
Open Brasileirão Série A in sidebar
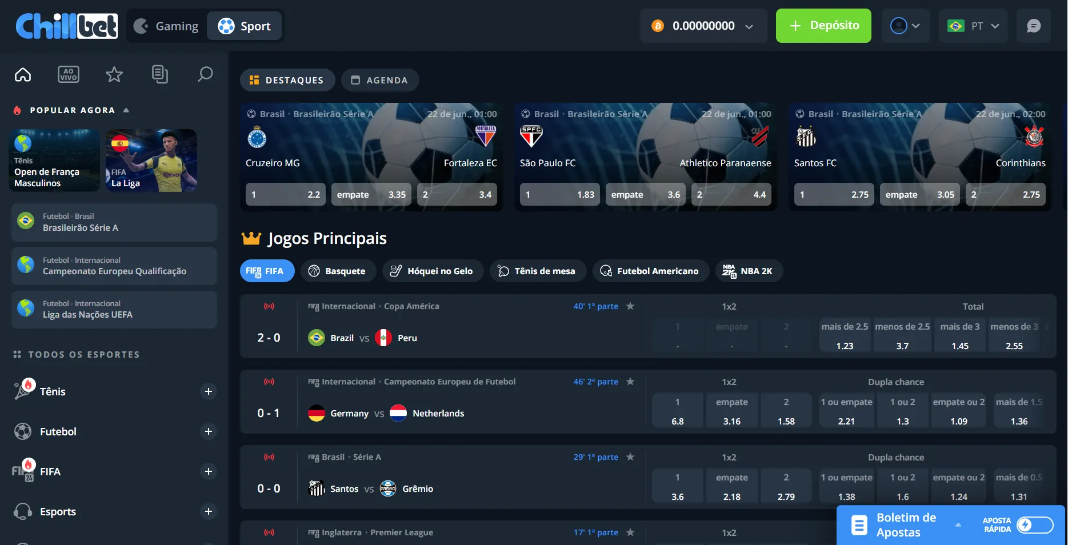pyautogui.click(x=114, y=222)
